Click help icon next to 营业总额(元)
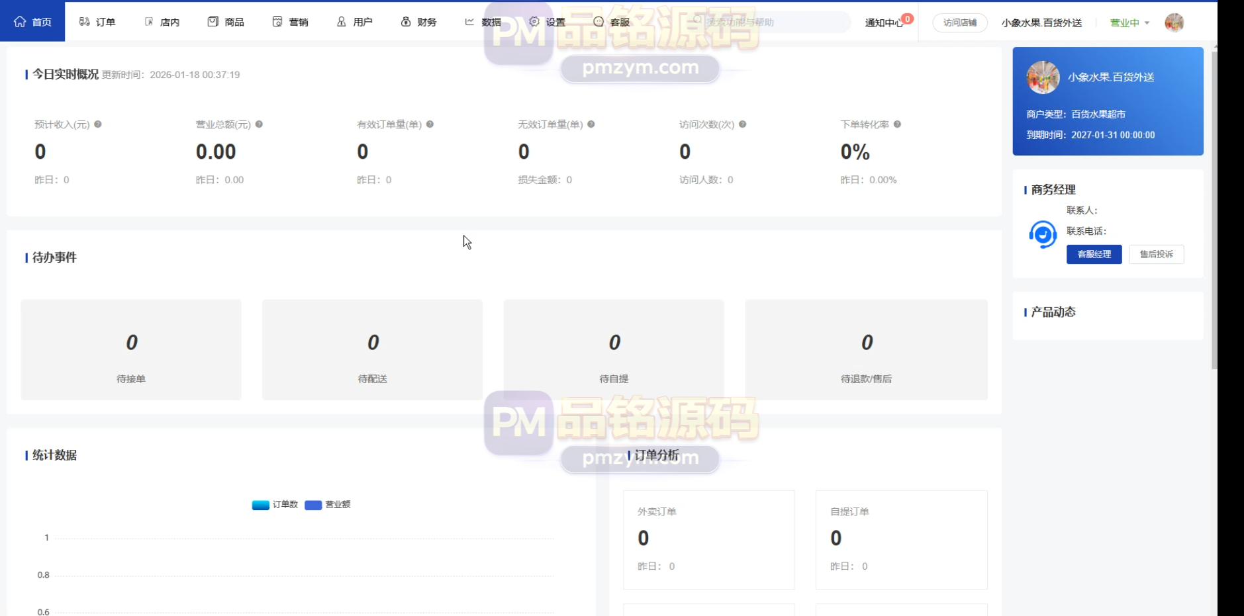Image resolution: width=1244 pixels, height=616 pixels. [x=259, y=124]
